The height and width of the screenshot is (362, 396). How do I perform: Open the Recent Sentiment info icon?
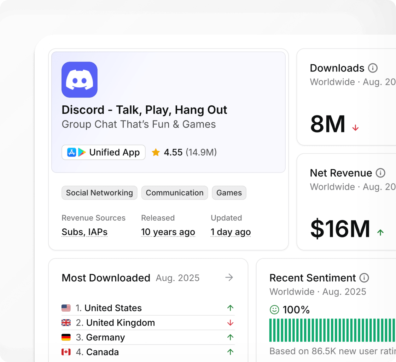pos(364,278)
